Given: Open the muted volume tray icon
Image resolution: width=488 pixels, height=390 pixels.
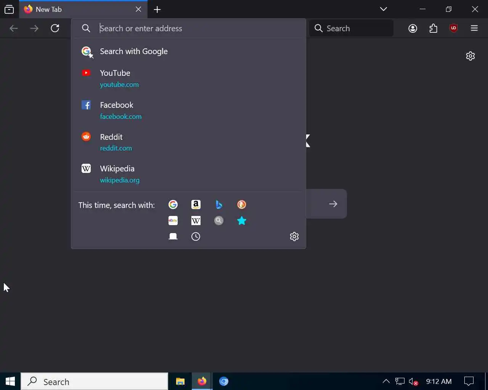Looking at the screenshot, I should (413, 381).
